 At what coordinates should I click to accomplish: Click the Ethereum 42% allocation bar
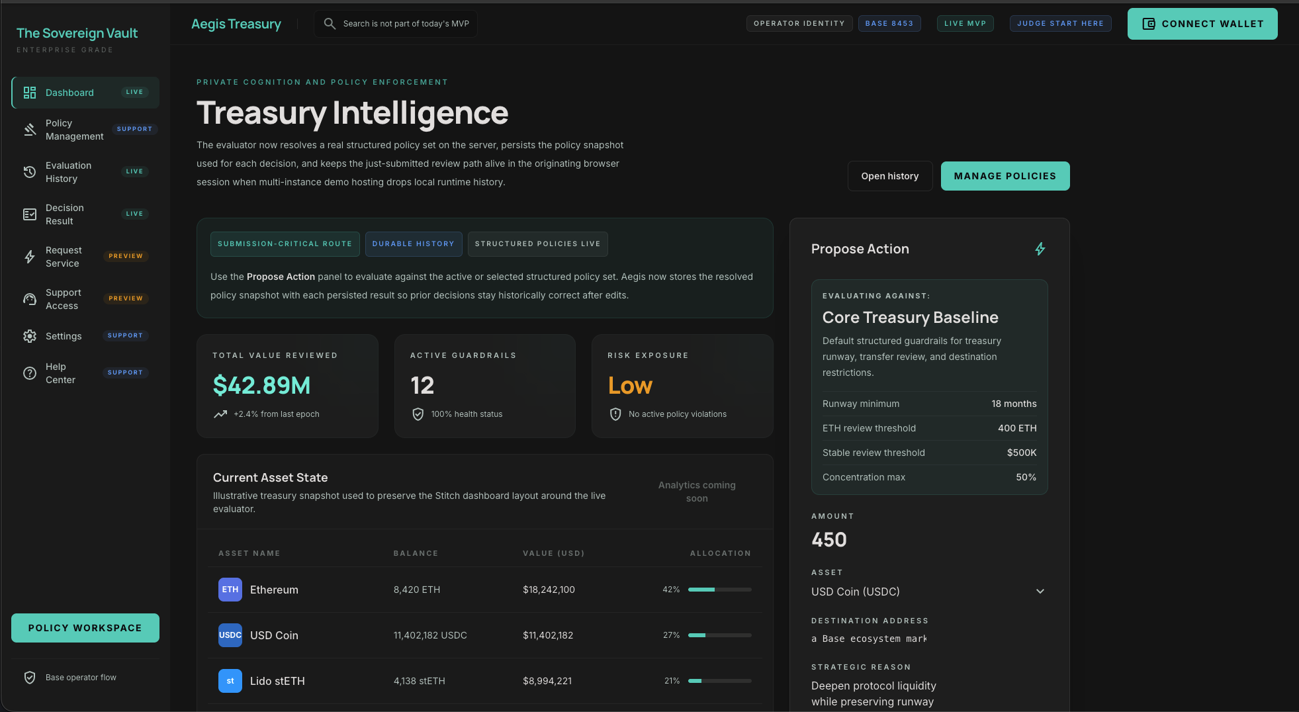click(x=720, y=590)
